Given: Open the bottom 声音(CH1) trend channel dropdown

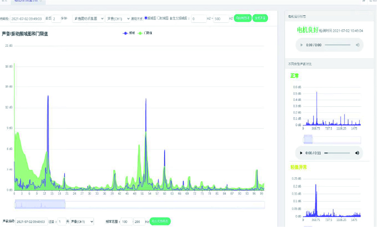Looking at the screenshot, I should point(82,221).
